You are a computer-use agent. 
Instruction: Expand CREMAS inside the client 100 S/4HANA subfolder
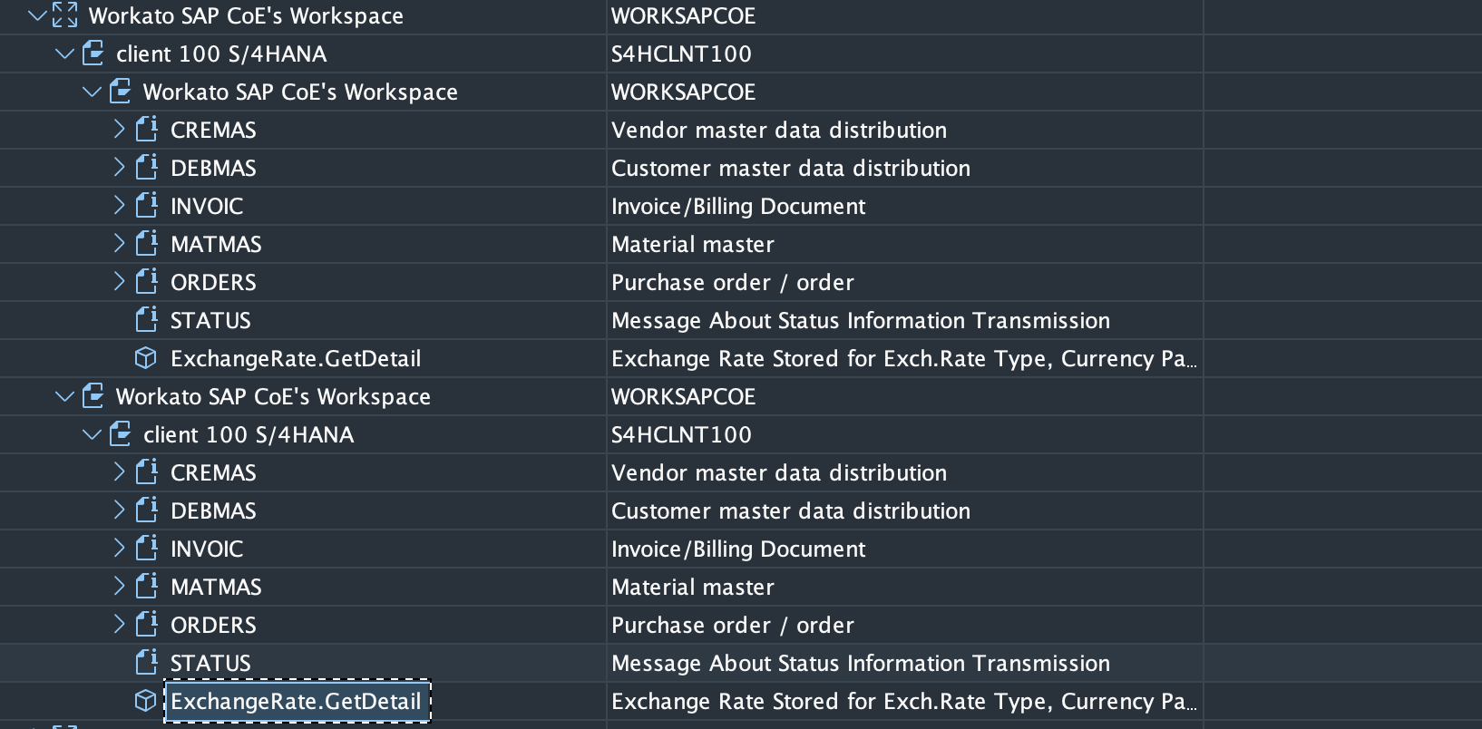[x=119, y=472]
